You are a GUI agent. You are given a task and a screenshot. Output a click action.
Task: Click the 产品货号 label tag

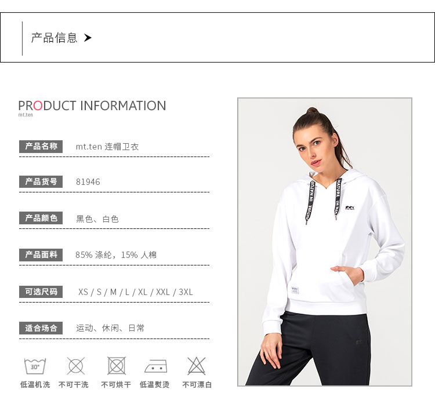[41, 181]
